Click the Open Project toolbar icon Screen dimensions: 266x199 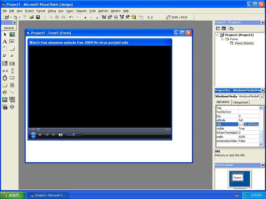click(32, 17)
